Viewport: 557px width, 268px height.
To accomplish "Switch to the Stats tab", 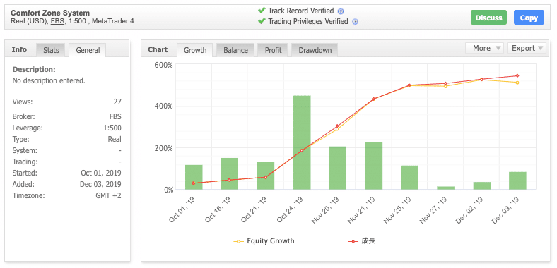I will [51, 50].
